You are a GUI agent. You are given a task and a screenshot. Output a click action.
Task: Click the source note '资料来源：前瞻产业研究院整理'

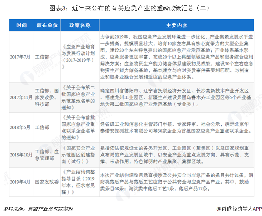pos(38,209)
